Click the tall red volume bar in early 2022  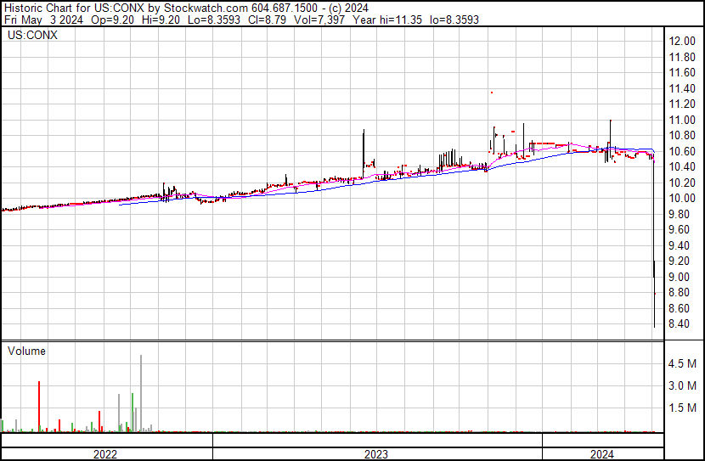pos(39,406)
